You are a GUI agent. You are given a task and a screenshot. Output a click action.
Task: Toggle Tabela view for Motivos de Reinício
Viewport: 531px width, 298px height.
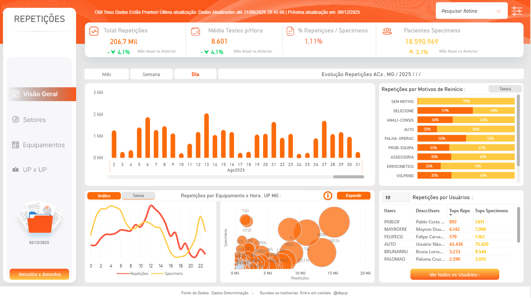click(x=500, y=89)
